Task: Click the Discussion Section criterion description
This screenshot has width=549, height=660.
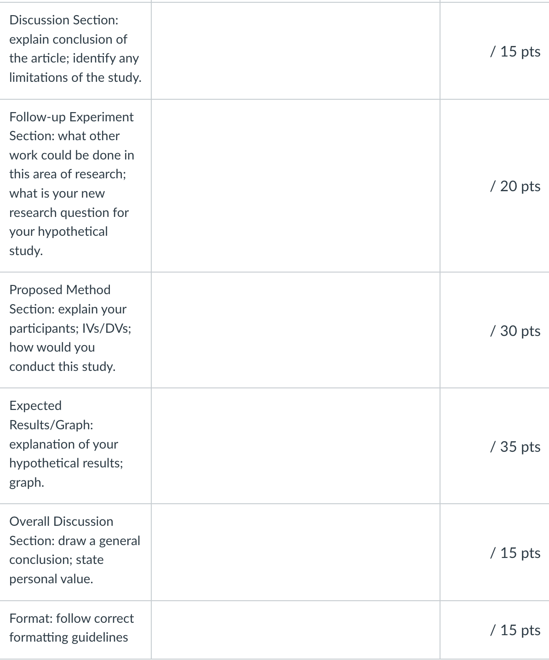Action: point(75,49)
